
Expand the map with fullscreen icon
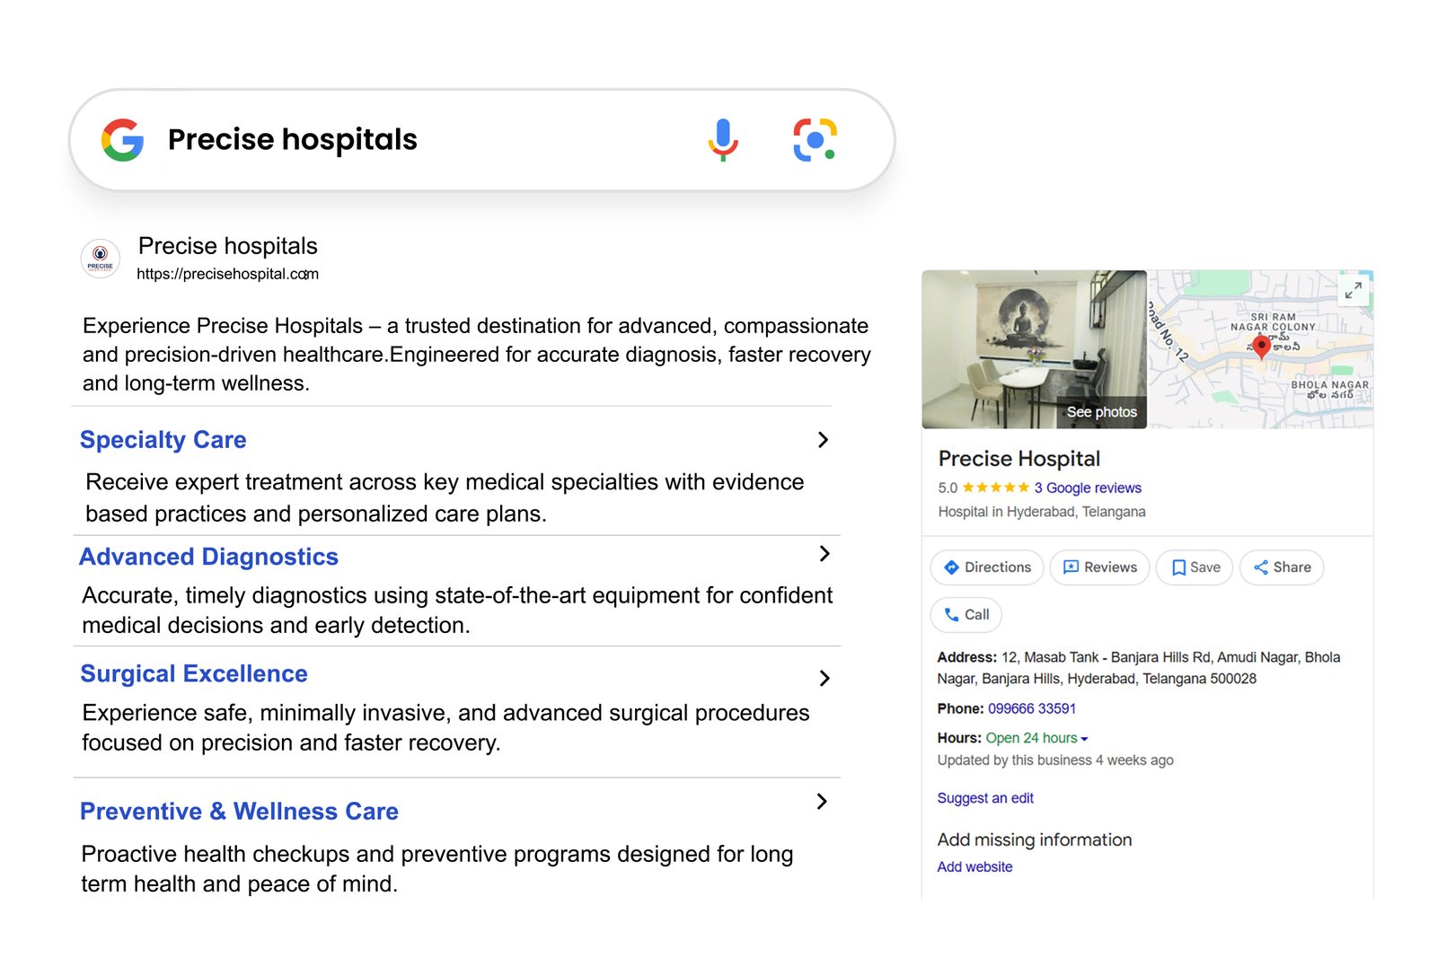(1353, 290)
